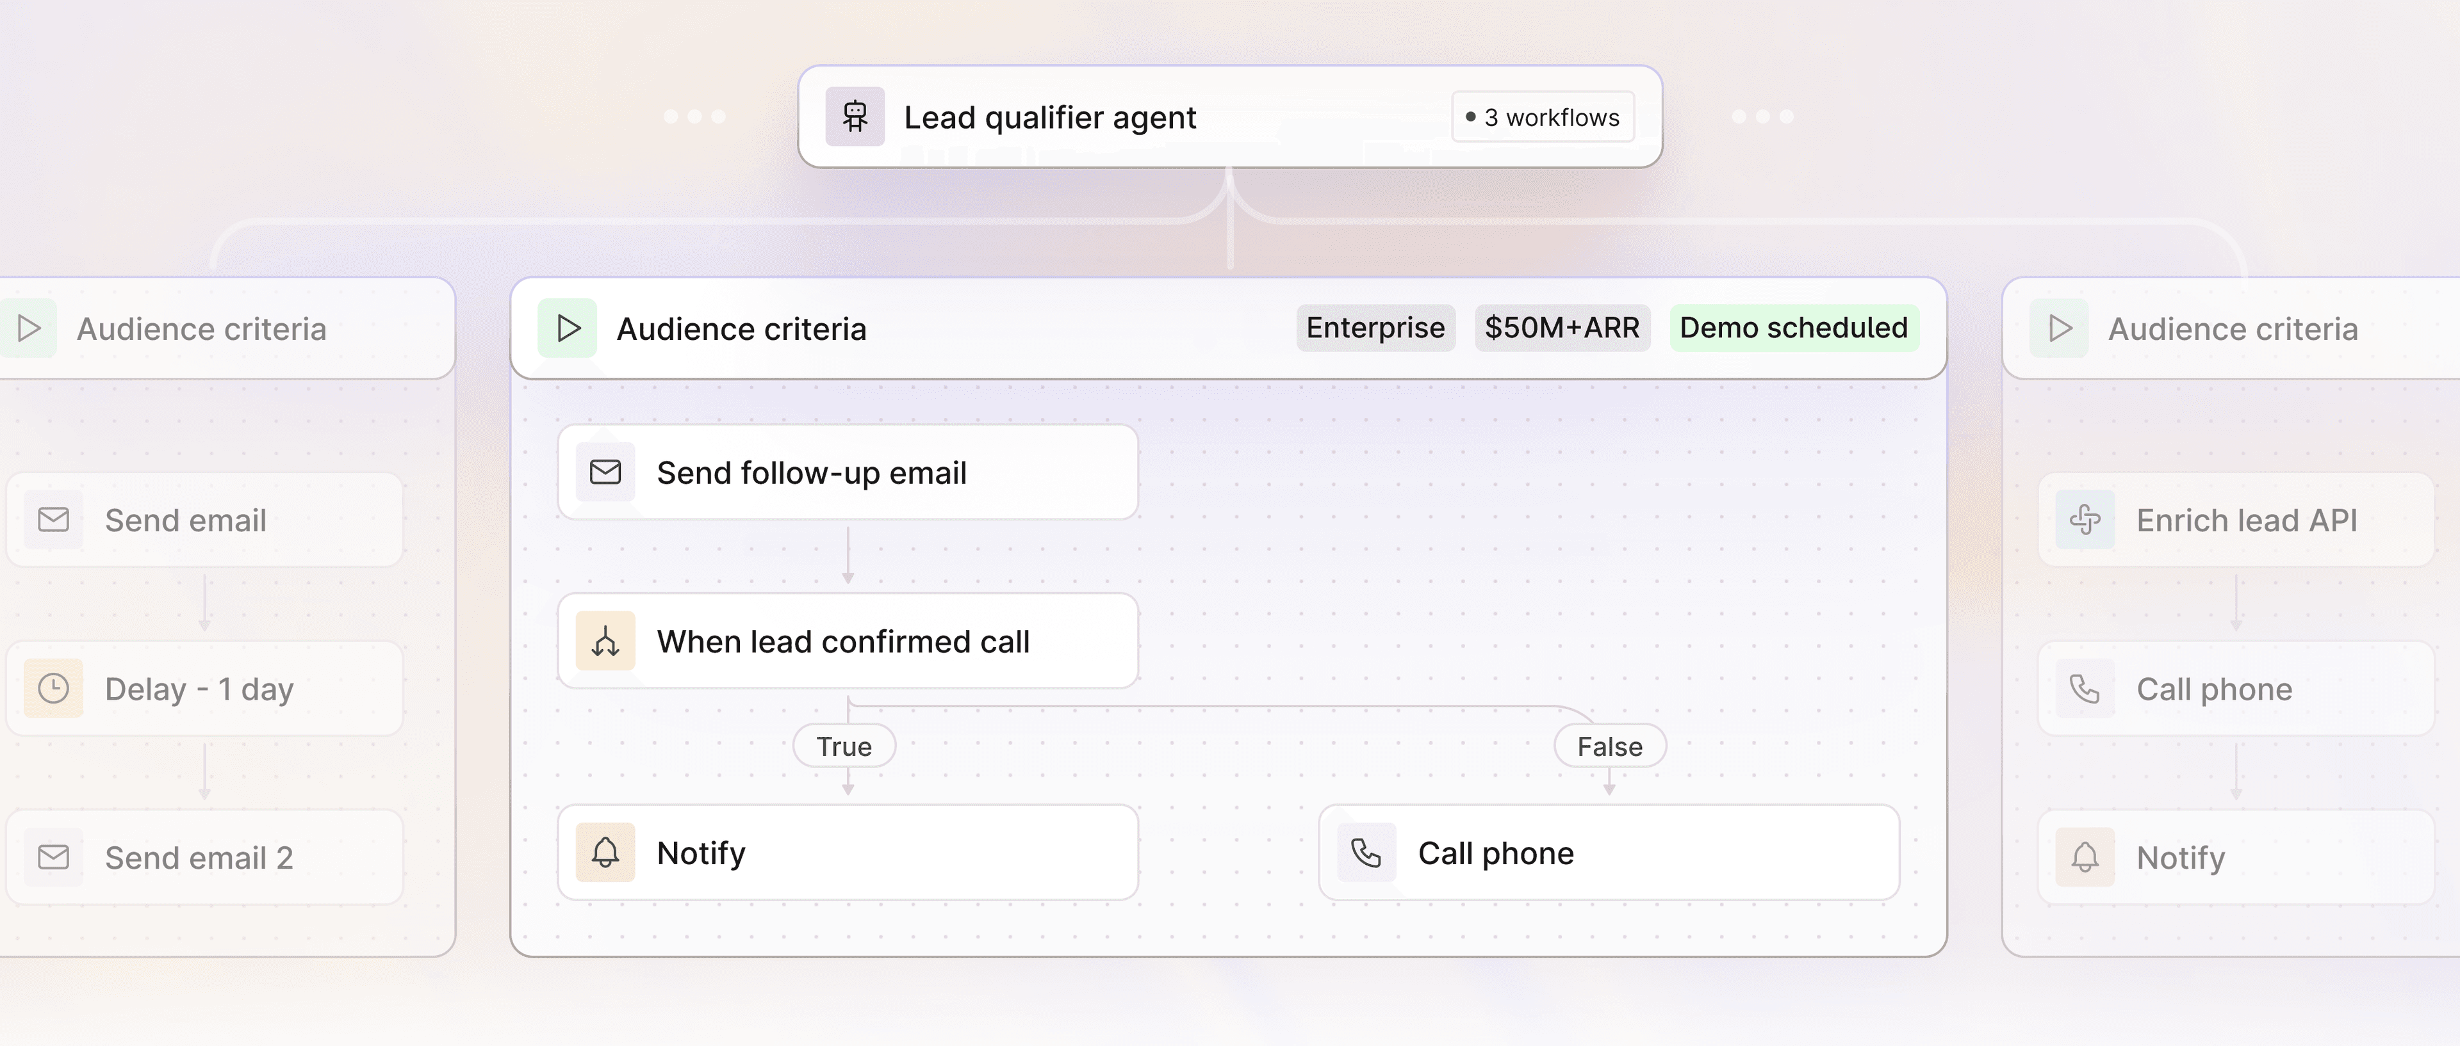Click the envelope icon on Send email 2
This screenshot has width=2460, height=1046.
pyautogui.click(x=53, y=857)
